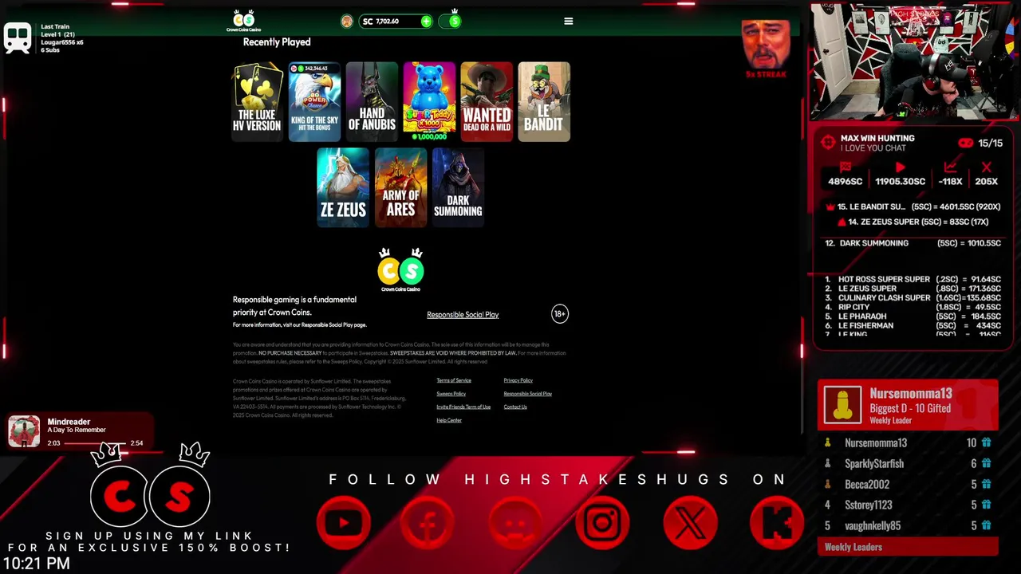Select the 15. Le Bandit bonus row

tap(913, 207)
